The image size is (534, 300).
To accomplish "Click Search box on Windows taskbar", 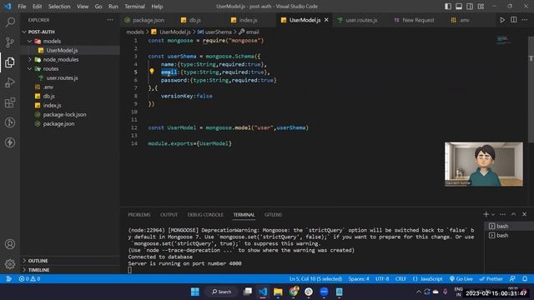I will [x=221, y=292].
